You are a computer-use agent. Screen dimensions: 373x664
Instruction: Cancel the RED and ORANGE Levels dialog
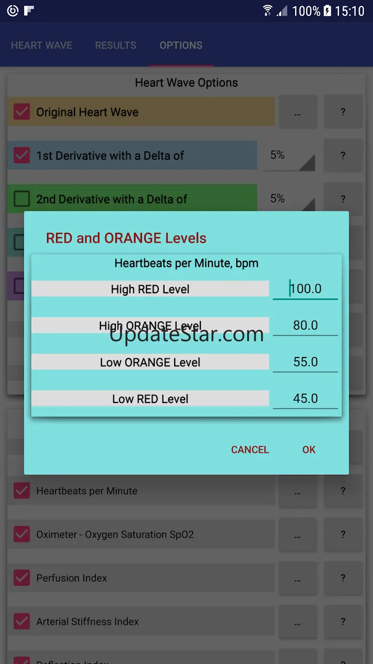250,449
